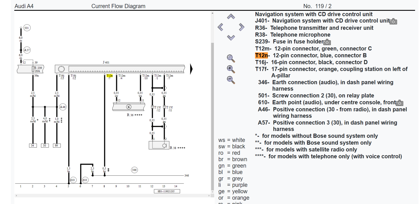
Task: Follow wire reference box 99
Action: click(x=57, y=145)
